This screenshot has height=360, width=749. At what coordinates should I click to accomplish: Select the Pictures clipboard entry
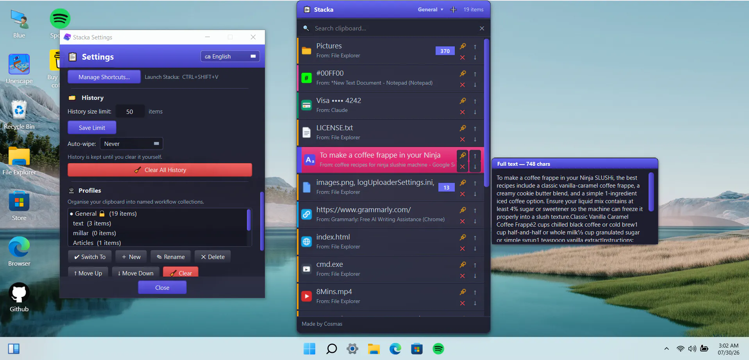pyautogui.click(x=391, y=51)
